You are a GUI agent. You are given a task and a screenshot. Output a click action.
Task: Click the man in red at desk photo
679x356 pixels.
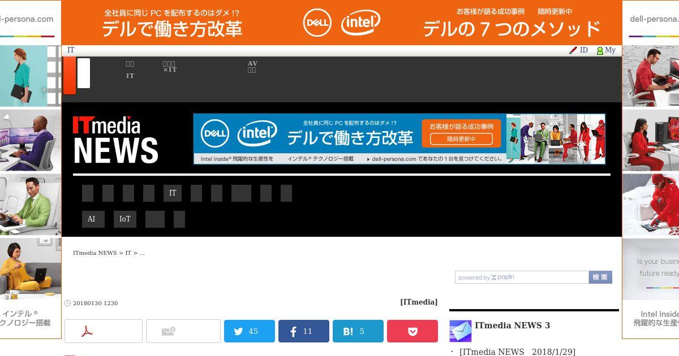pyautogui.click(x=651, y=76)
